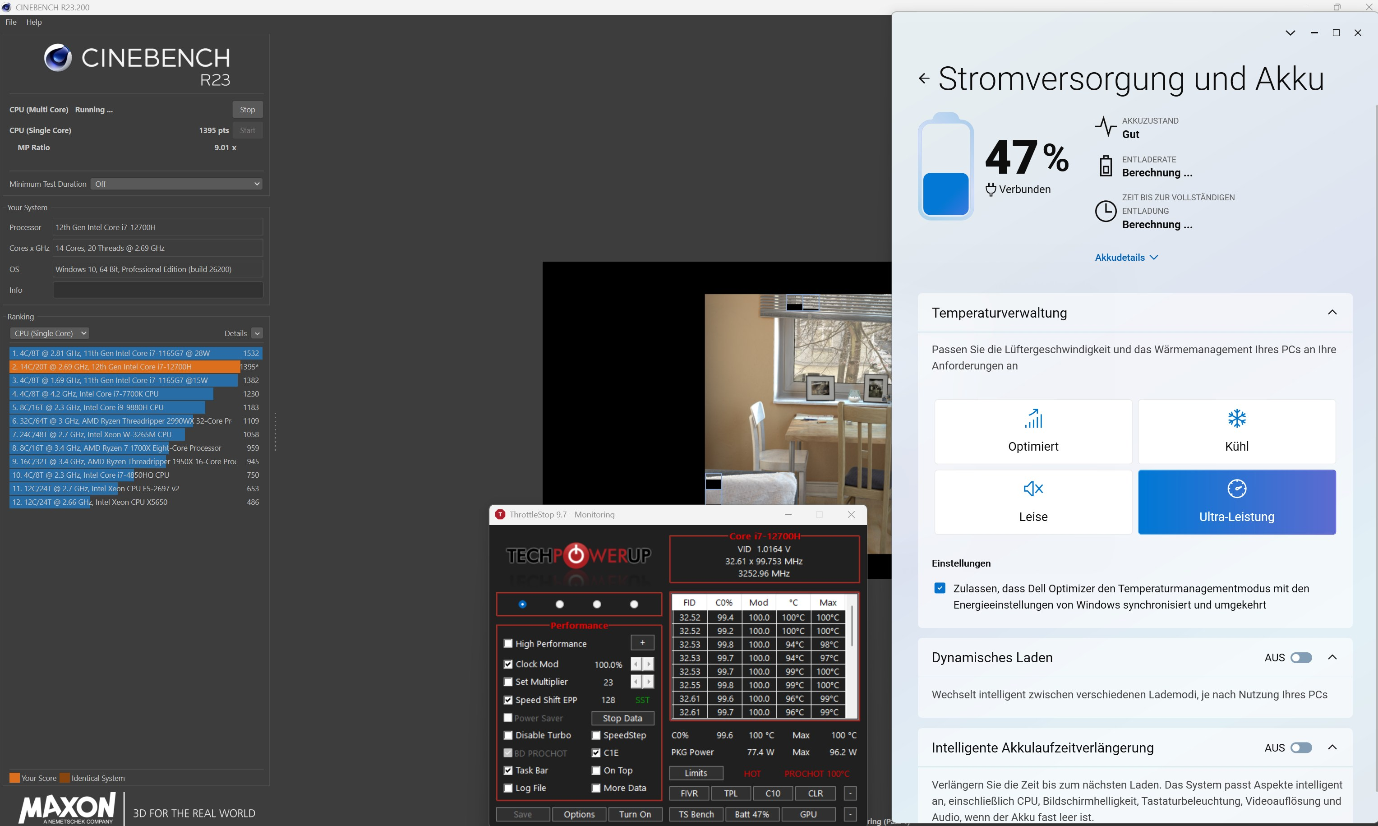Minimize the Dell Optimizer window
This screenshot has height=826, width=1378.
pos(1314,33)
